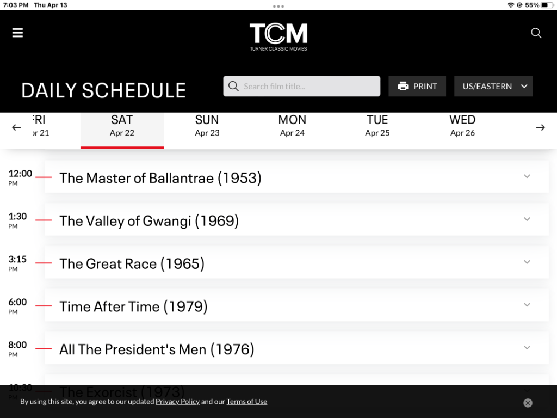Expand The Valley of Gwangi details
Image resolution: width=557 pixels, height=418 pixels.
pos(527,219)
